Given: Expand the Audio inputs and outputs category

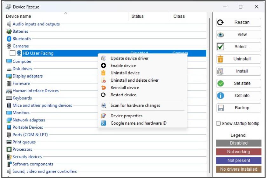Looking at the screenshot, I should pyautogui.click(x=36, y=24).
